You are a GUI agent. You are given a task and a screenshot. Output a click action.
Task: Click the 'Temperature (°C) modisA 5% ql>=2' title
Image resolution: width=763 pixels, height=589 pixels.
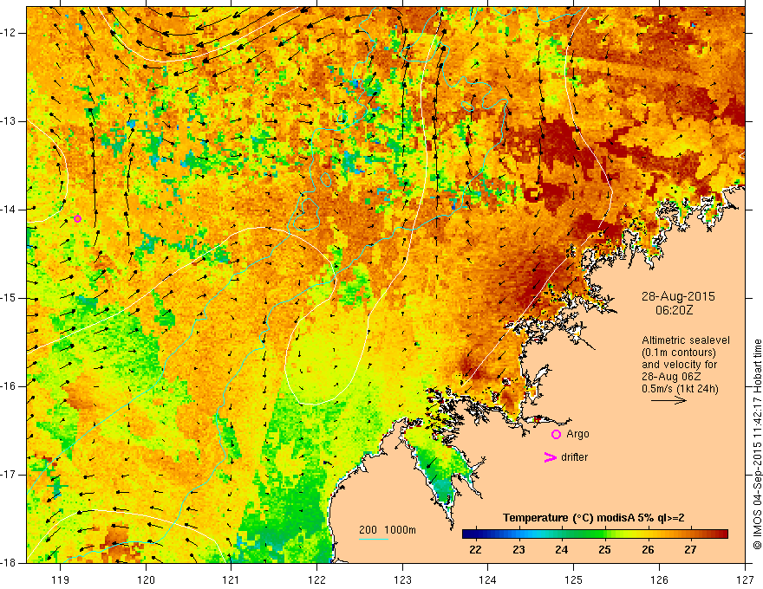(594, 518)
